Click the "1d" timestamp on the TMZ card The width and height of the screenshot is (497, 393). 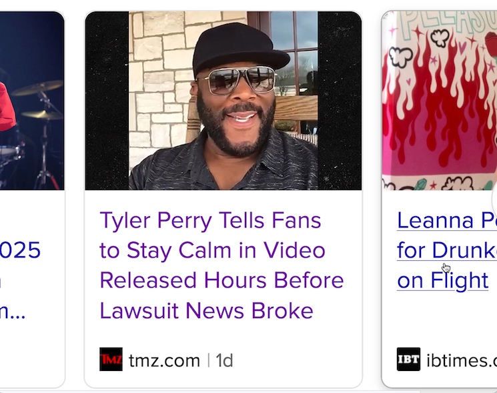tap(224, 361)
